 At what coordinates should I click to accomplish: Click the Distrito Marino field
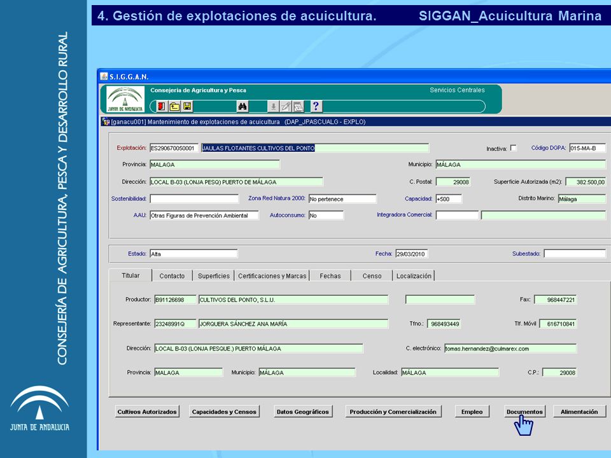coord(582,199)
